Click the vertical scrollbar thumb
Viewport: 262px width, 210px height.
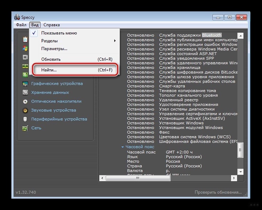240,150
